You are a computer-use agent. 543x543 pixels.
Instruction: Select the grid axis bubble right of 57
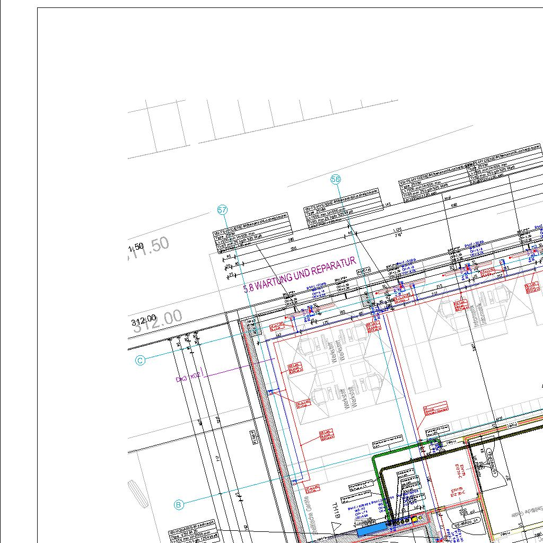(x=336, y=180)
